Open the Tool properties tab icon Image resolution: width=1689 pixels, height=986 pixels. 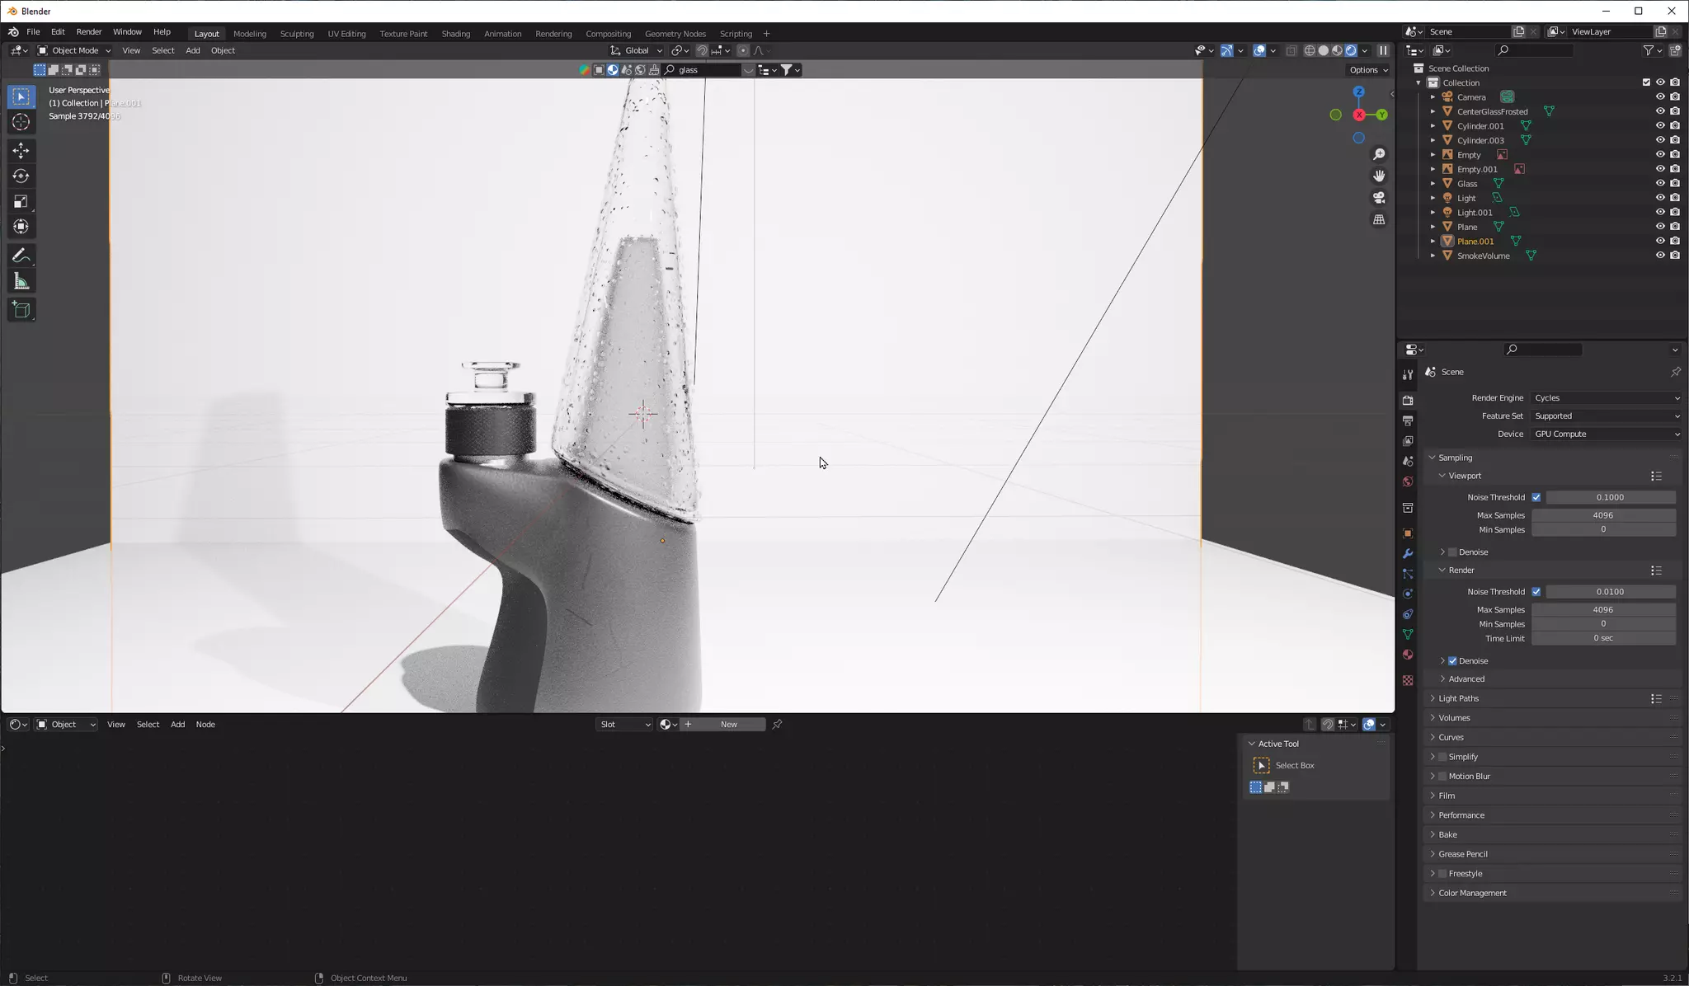click(1408, 374)
